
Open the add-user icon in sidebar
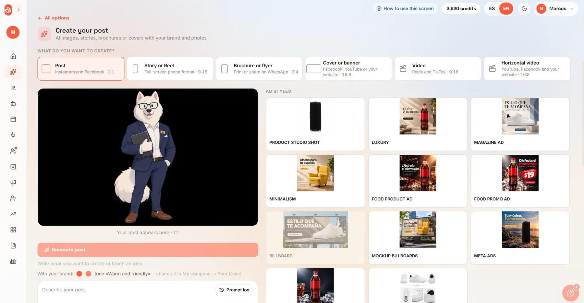pyautogui.click(x=13, y=198)
